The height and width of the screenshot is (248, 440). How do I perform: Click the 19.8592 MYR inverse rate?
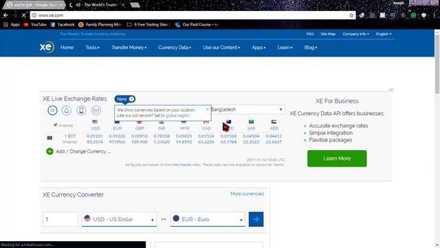coord(184,142)
